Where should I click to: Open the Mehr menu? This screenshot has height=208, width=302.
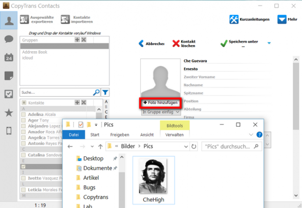click(287, 19)
